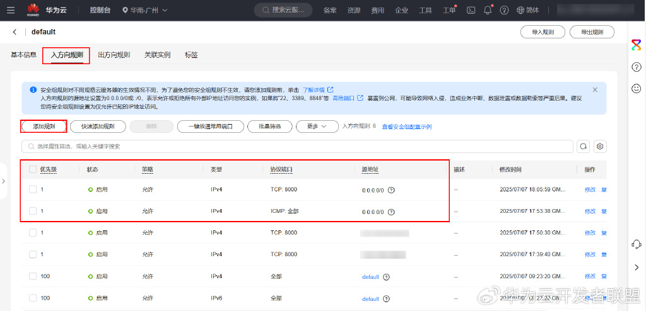
Task: Click the help circle in right sidebar
Action: tap(637, 67)
